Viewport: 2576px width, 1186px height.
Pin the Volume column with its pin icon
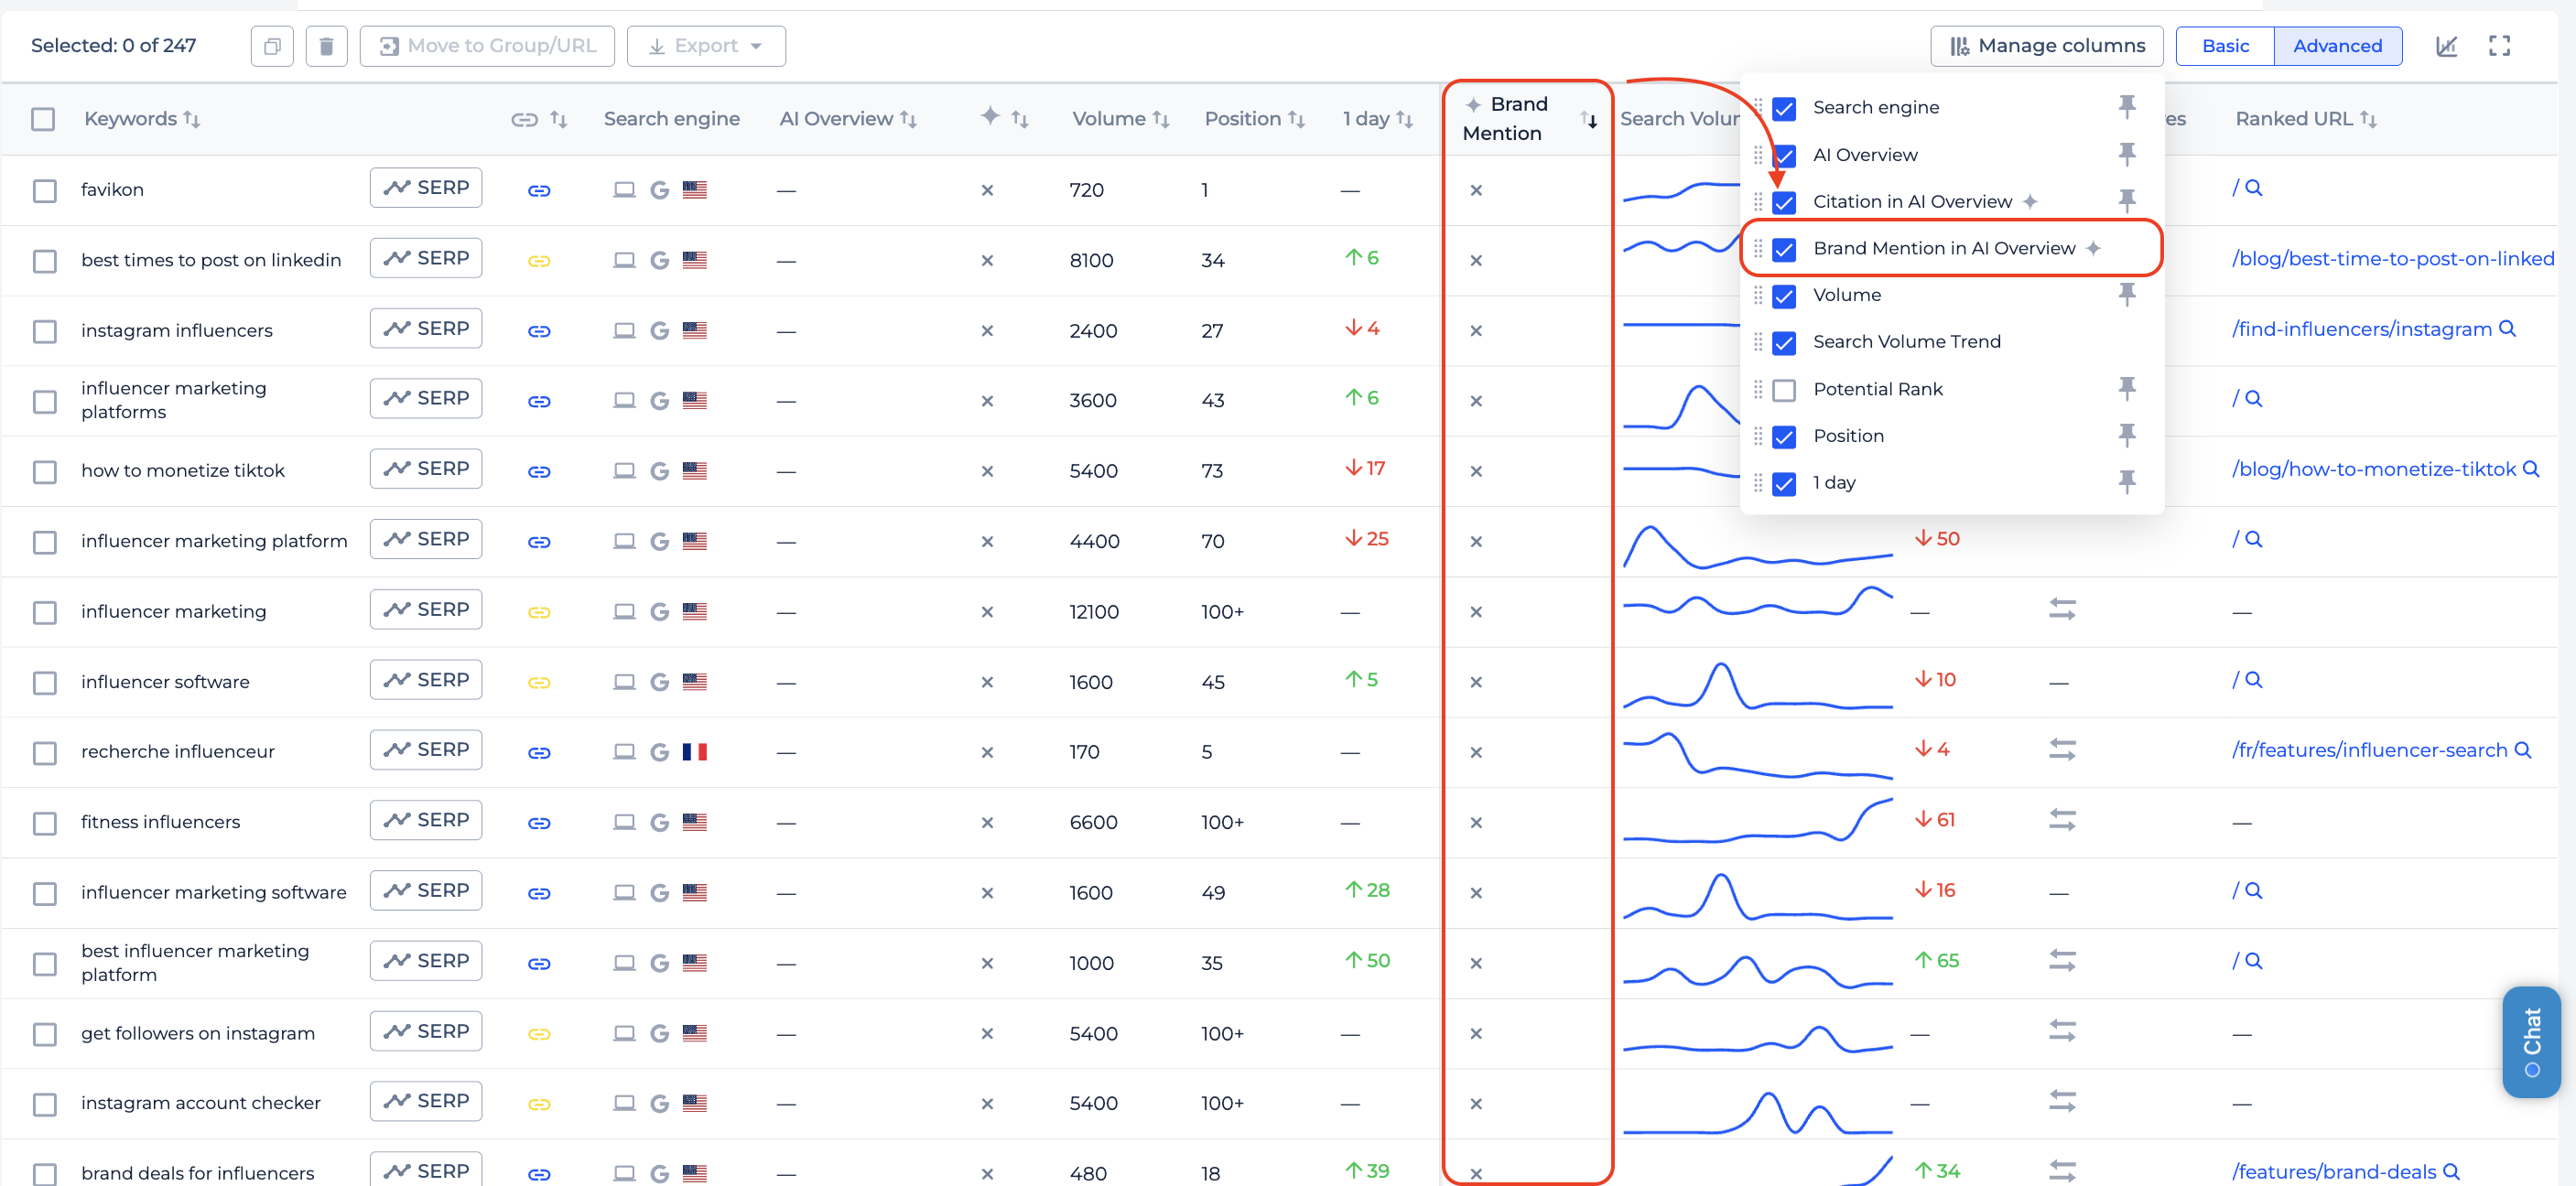coord(2128,294)
